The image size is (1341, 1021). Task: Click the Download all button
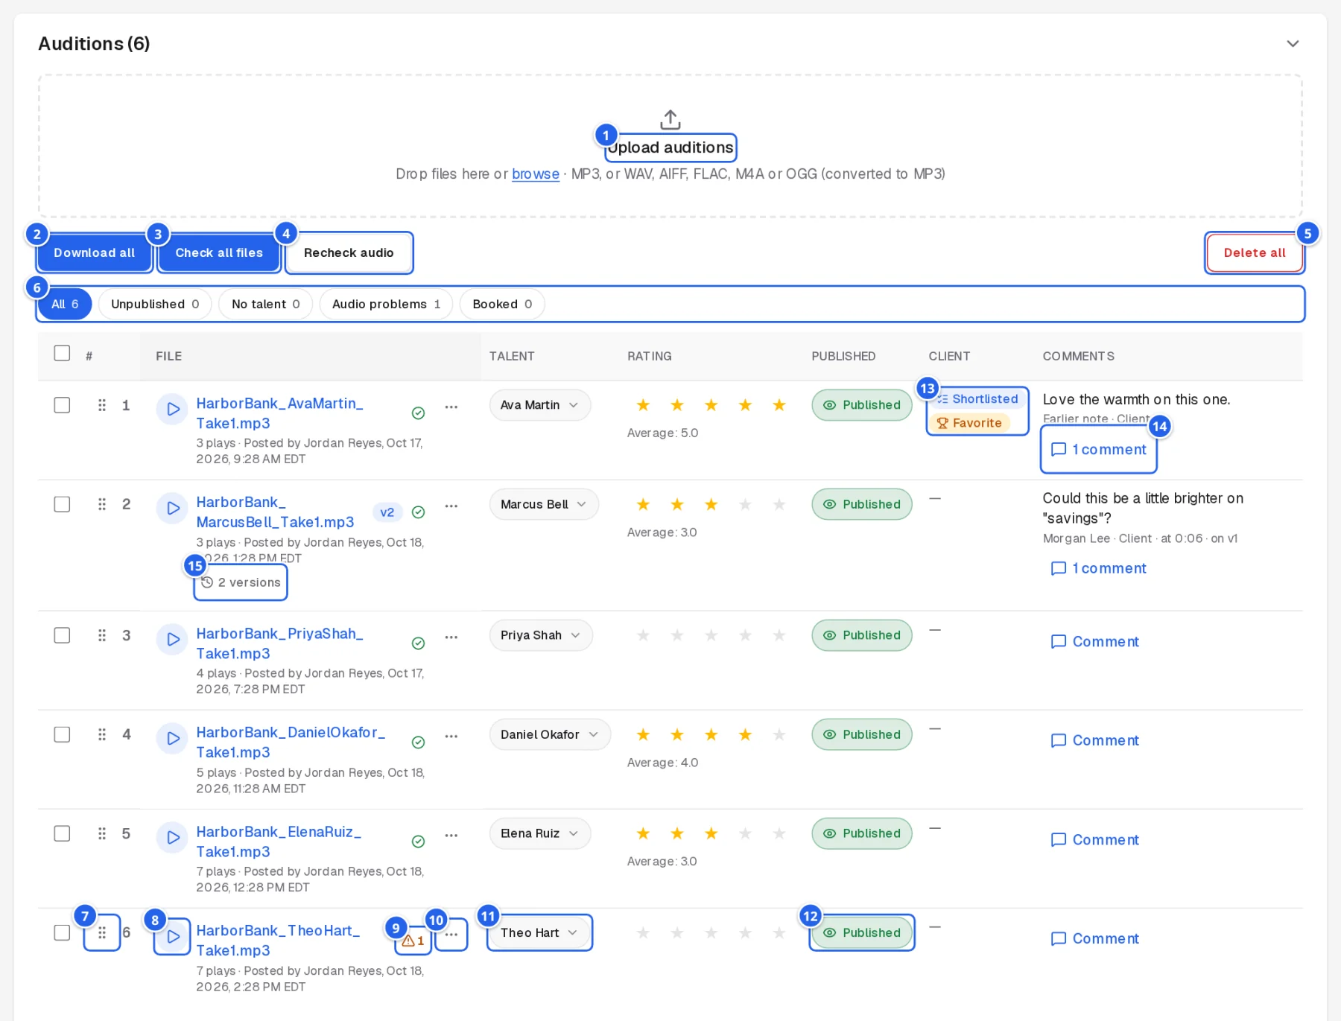(95, 252)
